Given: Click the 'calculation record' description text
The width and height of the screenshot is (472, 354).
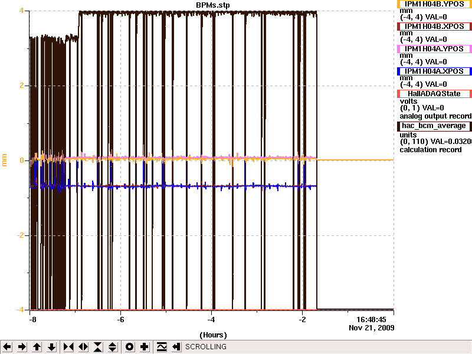Looking at the screenshot, I should (431, 150).
